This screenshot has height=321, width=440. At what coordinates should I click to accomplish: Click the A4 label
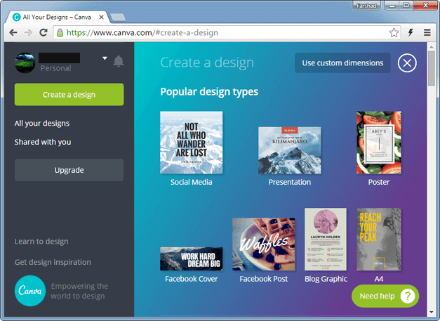tap(379, 279)
